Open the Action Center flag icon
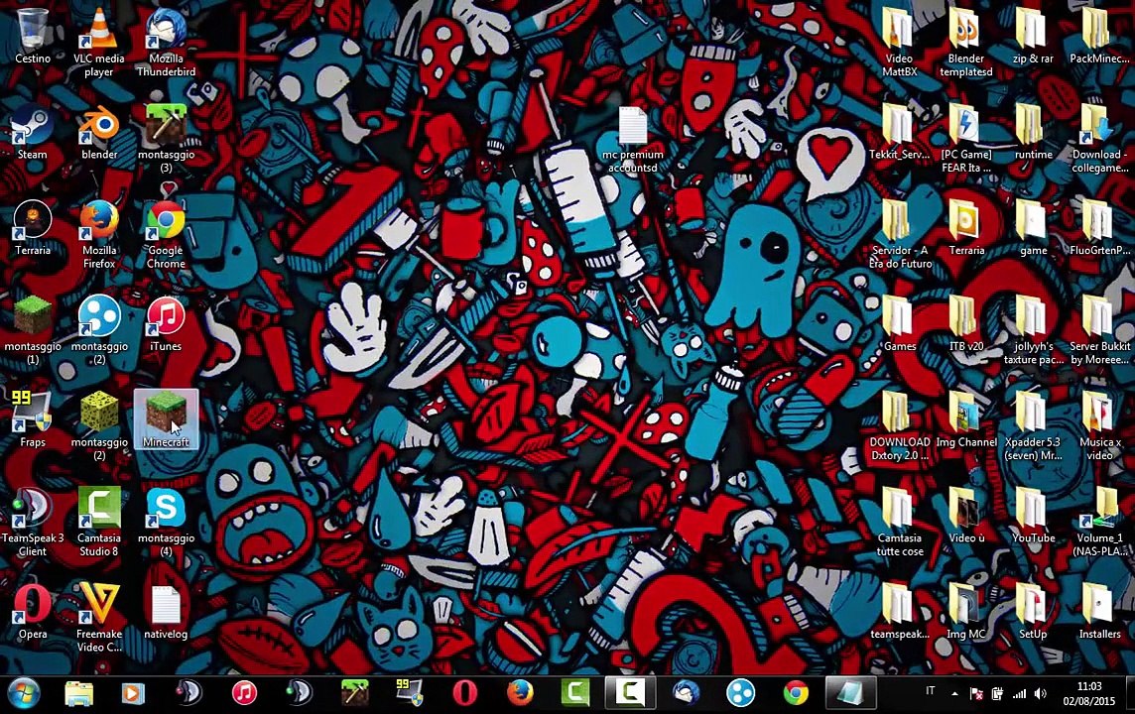 pos(975,694)
